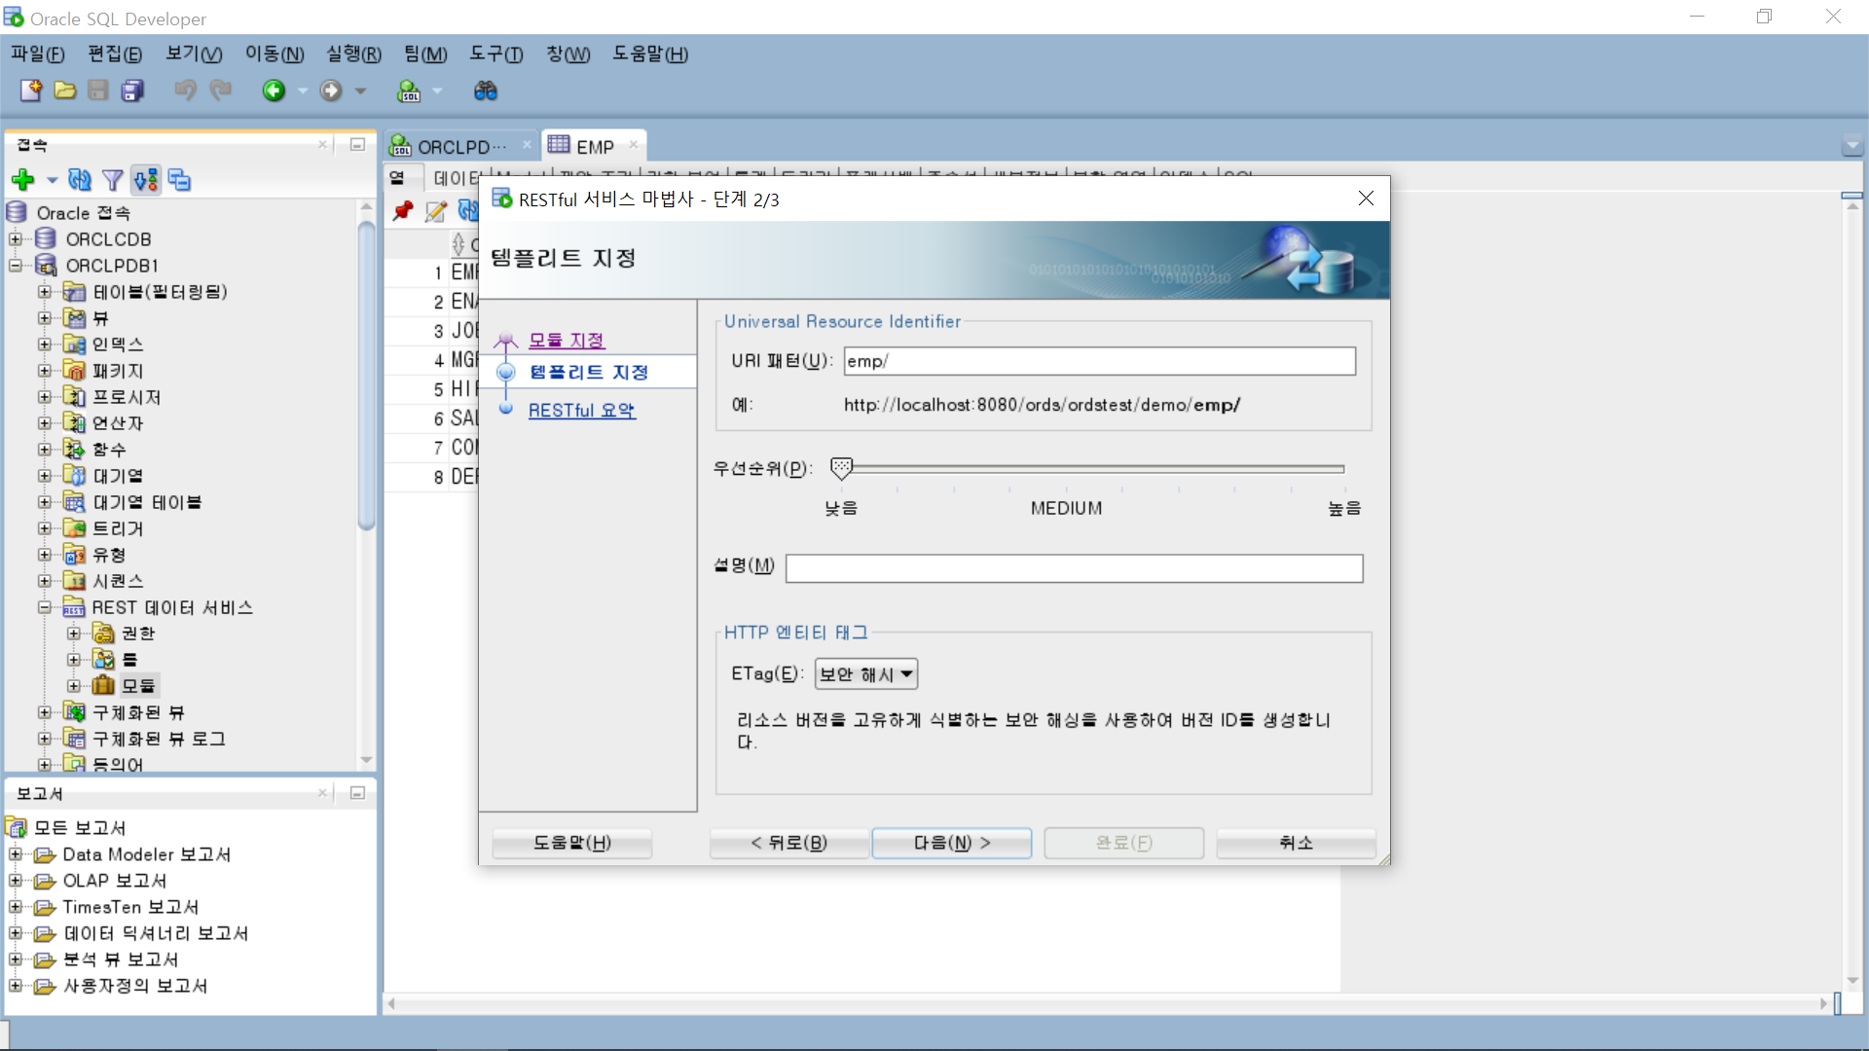This screenshot has height=1051, width=1869.
Task: Expand the 뷰 tree node
Action: click(x=45, y=318)
